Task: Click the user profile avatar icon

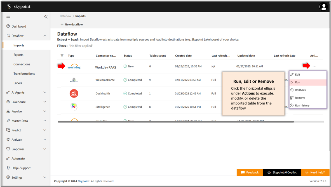Action: [x=323, y=6]
